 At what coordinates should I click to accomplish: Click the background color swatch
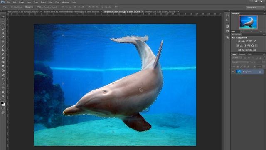click(4, 105)
